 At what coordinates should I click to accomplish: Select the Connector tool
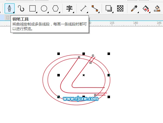[x=95, y=8]
